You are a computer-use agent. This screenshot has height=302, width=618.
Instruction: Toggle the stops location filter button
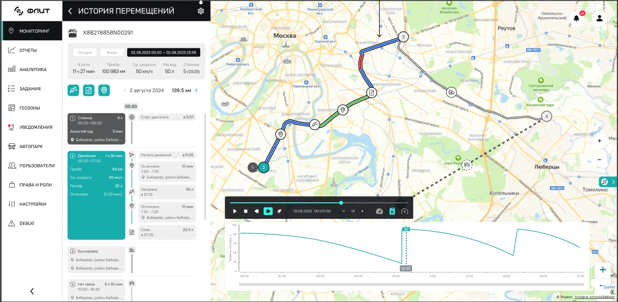tap(104, 91)
